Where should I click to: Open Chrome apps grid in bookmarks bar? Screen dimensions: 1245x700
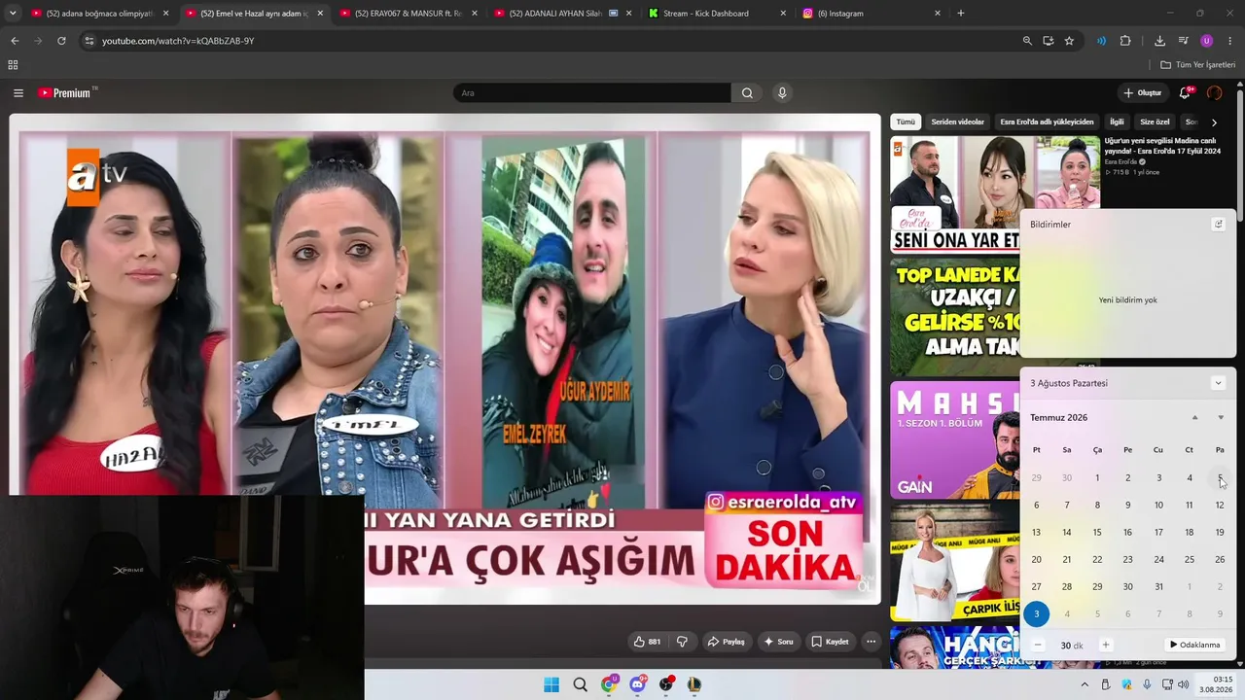pos(13,65)
